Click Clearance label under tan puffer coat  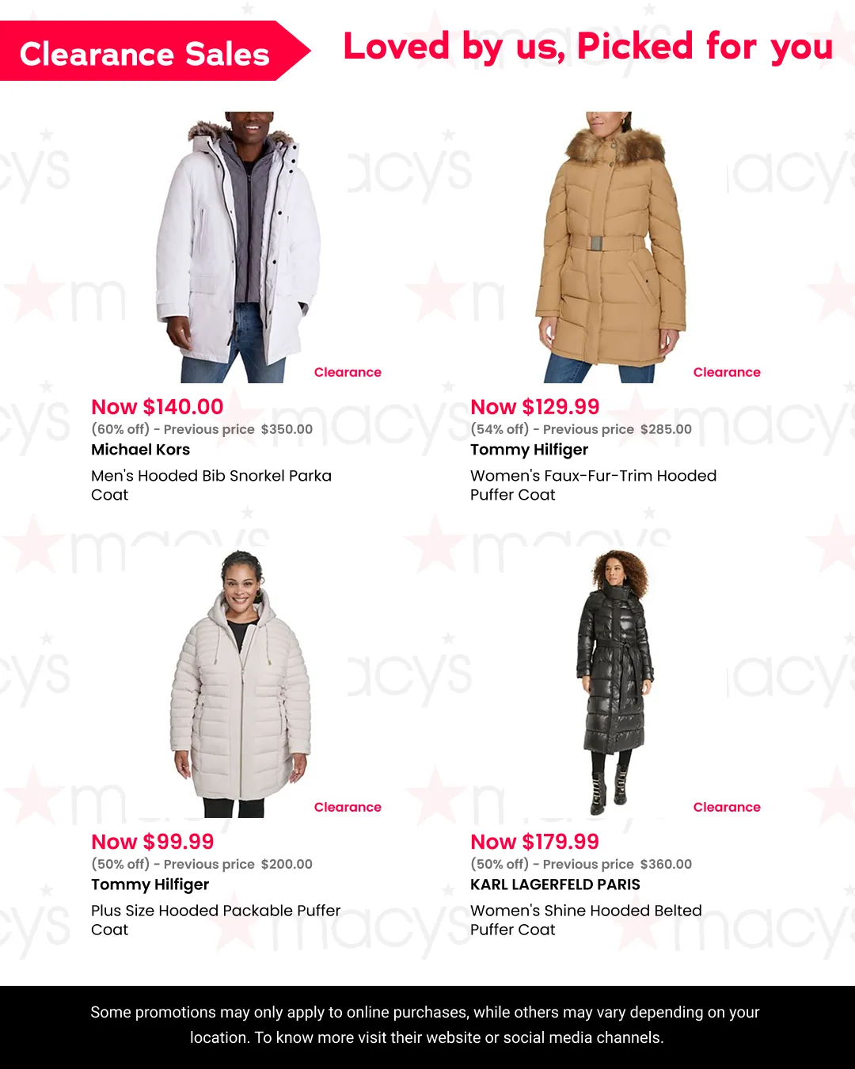[x=727, y=372]
